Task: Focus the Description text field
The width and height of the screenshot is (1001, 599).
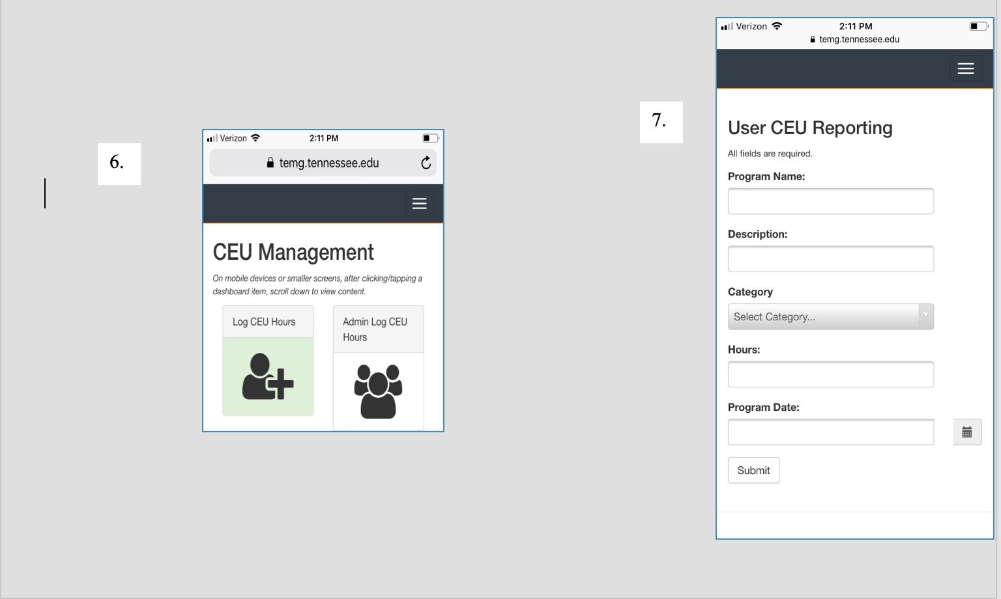Action: click(830, 259)
